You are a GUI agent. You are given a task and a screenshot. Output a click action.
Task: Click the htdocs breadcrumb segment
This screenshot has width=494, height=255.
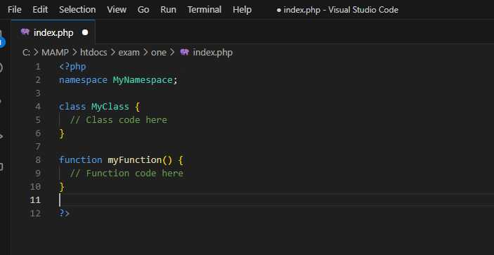(93, 53)
